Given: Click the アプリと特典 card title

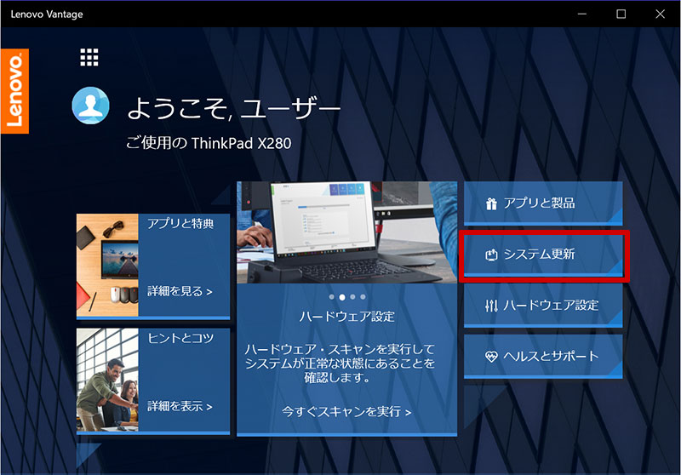Looking at the screenshot, I should (x=180, y=224).
